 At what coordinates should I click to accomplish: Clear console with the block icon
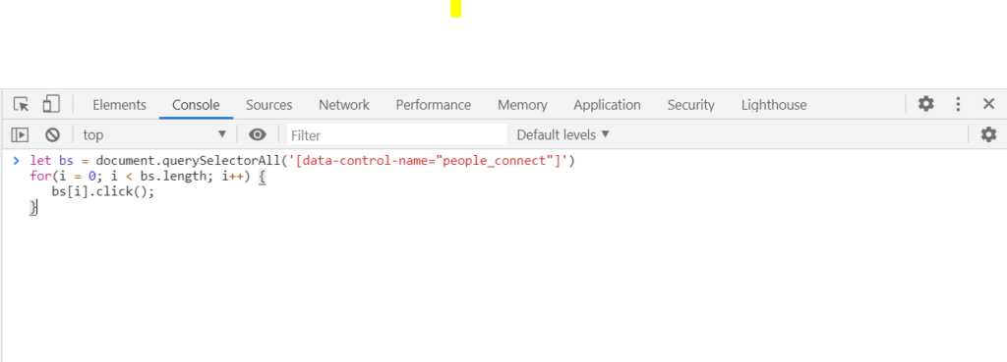(x=53, y=134)
